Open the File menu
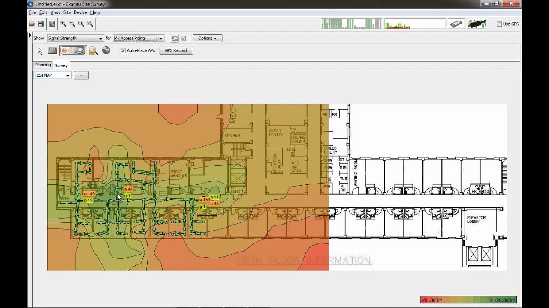Image resolution: width=549 pixels, height=308 pixels. point(33,12)
